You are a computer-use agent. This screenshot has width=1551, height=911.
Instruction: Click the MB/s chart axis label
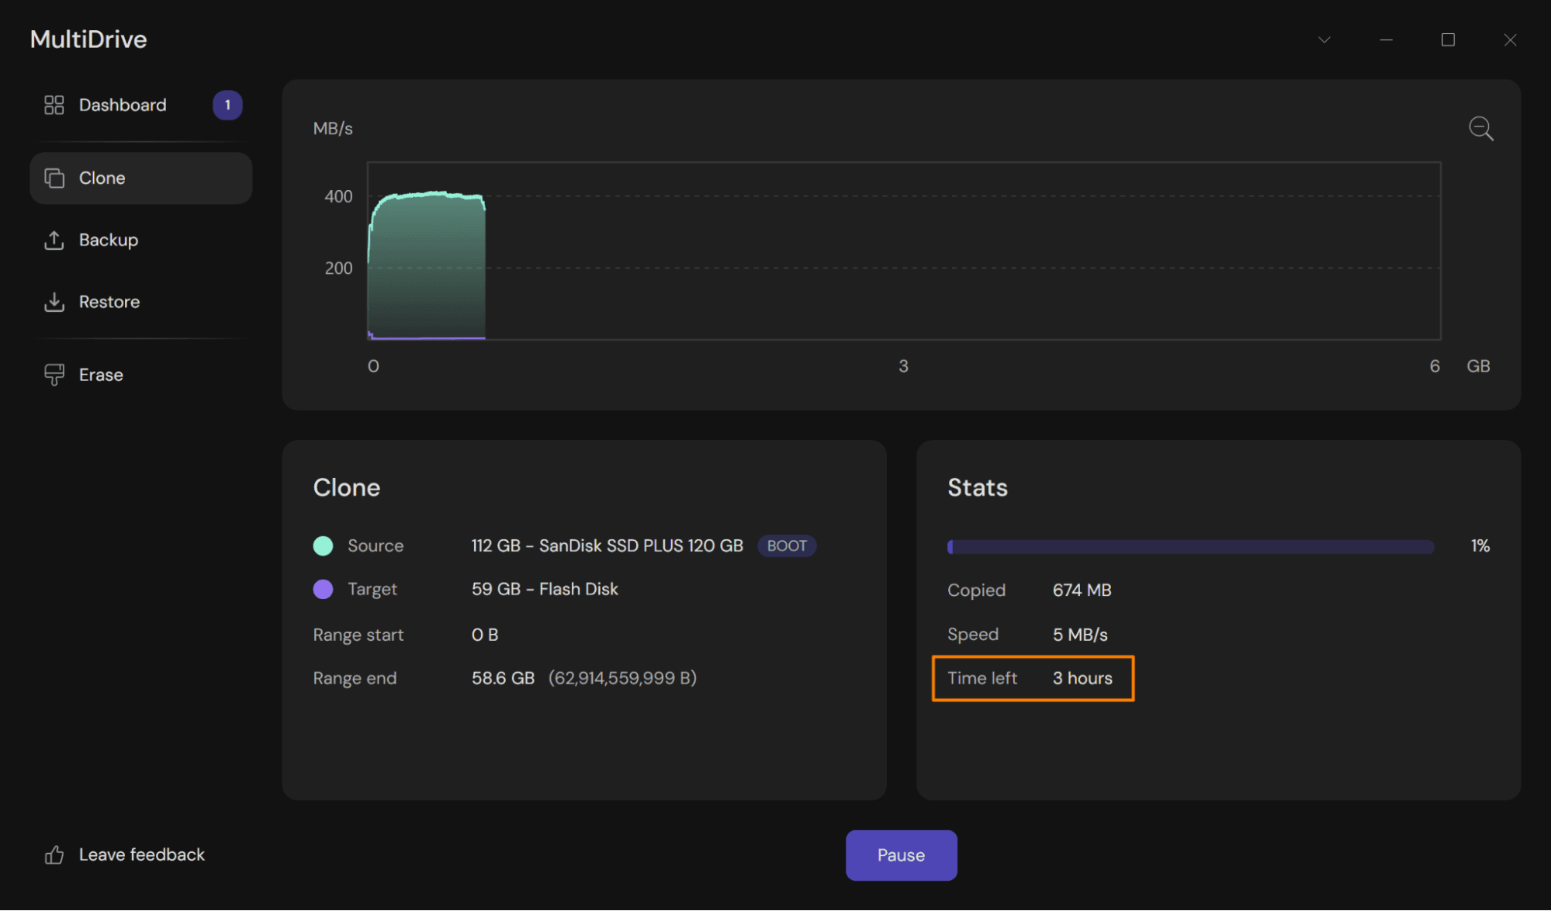333,128
